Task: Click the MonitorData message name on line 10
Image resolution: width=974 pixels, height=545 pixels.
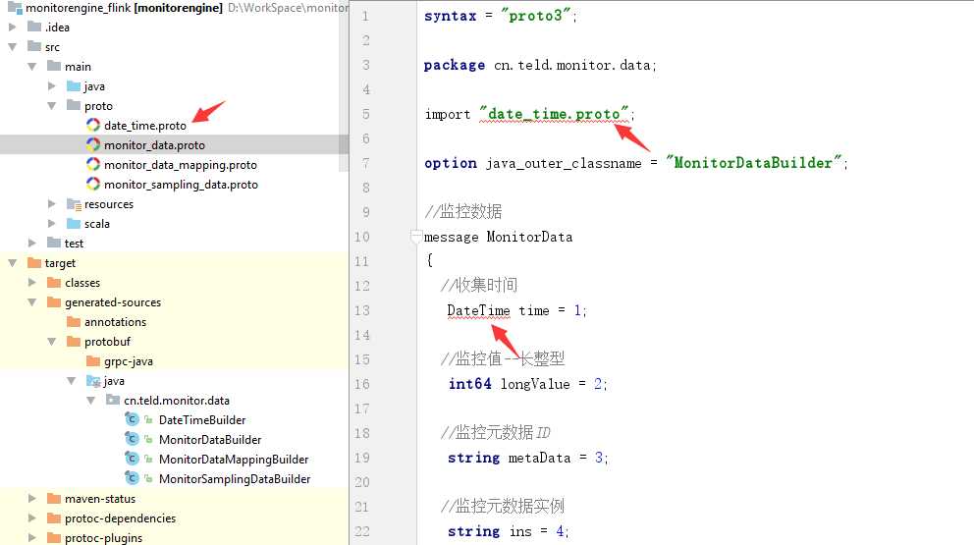Action: (x=529, y=237)
